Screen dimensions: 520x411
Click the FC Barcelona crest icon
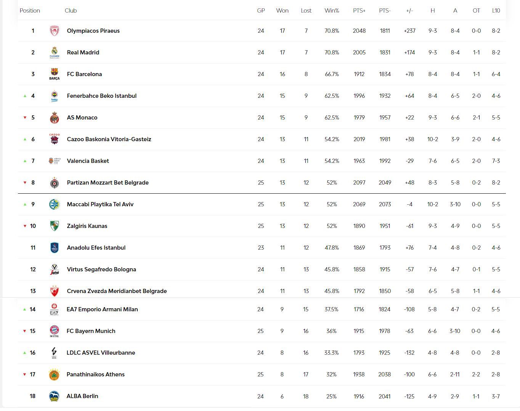point(54,74)
